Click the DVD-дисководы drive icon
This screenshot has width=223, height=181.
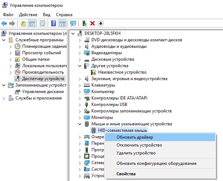point(87,40)
